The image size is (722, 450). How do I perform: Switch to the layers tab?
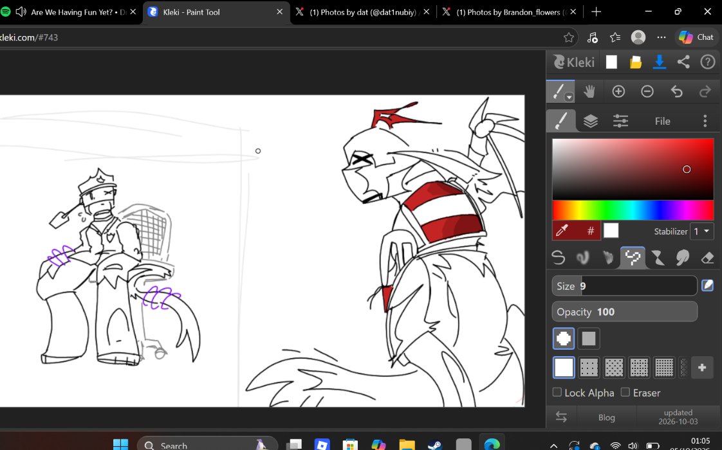[x=591, y=121]
